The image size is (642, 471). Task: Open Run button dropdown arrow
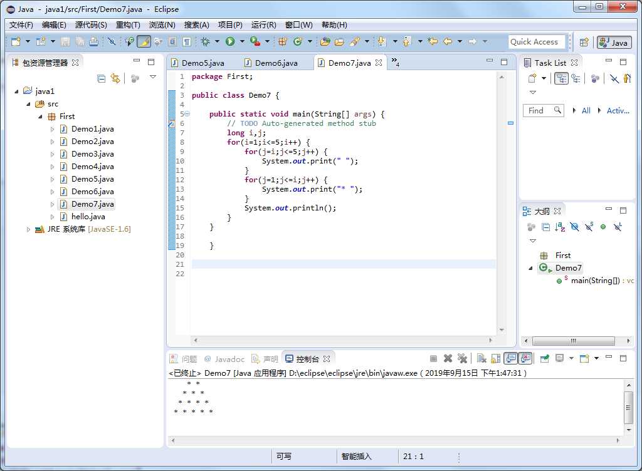tap(242, 41)
